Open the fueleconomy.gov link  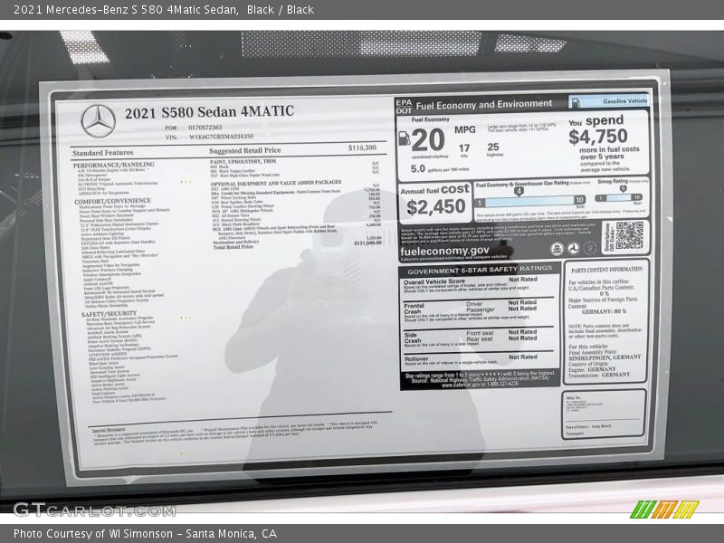pyautogui.click(x=445, y=250)
